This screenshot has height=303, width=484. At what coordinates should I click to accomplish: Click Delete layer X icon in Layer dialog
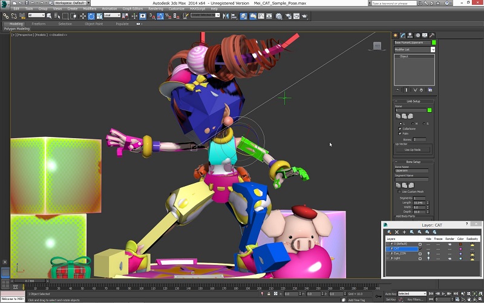point(397,232)
